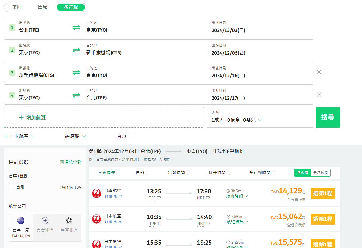Clear all filters via 清除全部
Screen dimensions: 362x248
tap(71, 162)
